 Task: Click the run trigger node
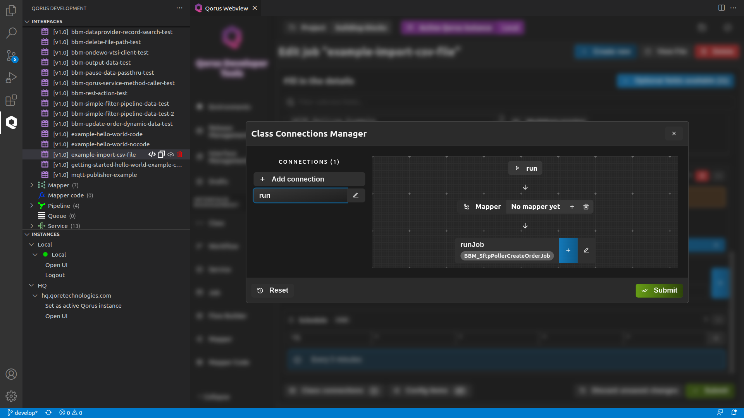tap(525, 168)
